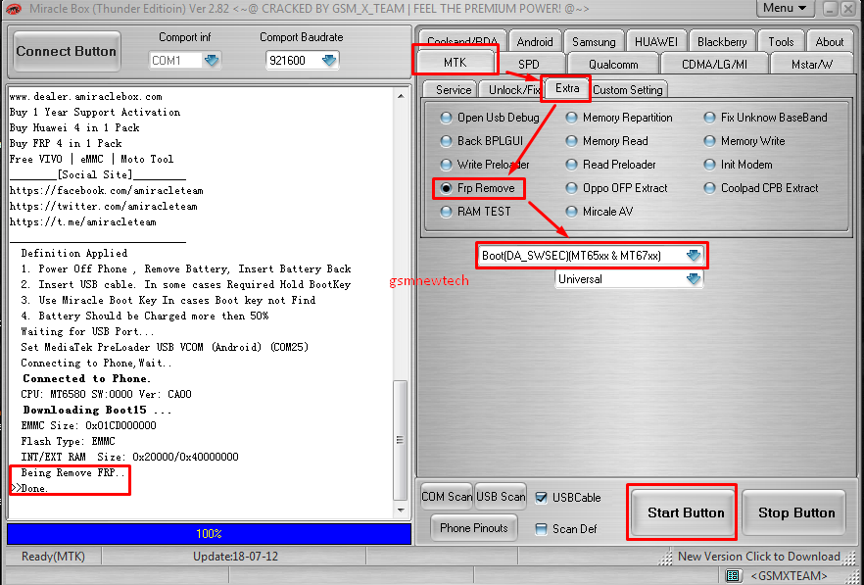Open the Blackberry tab
The image size is (864, 585).
coord(722,42)
